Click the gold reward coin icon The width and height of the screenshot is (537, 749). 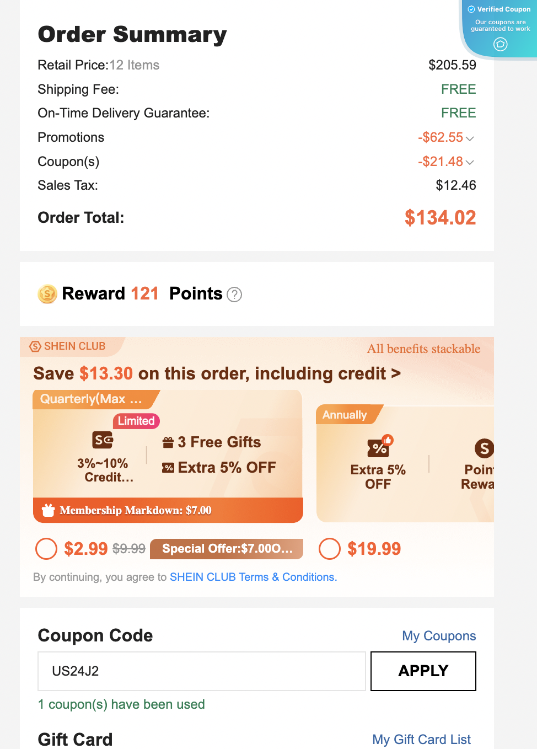[x=47, y=294]
